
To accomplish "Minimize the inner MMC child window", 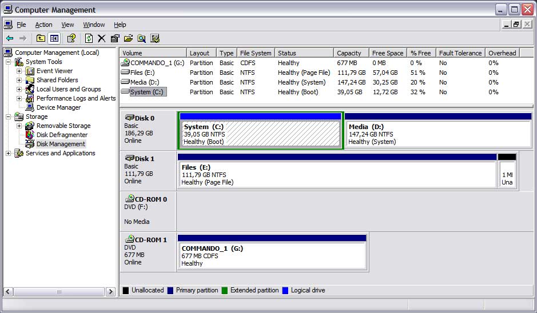I will pyautogui.click(x=507, y=25).
